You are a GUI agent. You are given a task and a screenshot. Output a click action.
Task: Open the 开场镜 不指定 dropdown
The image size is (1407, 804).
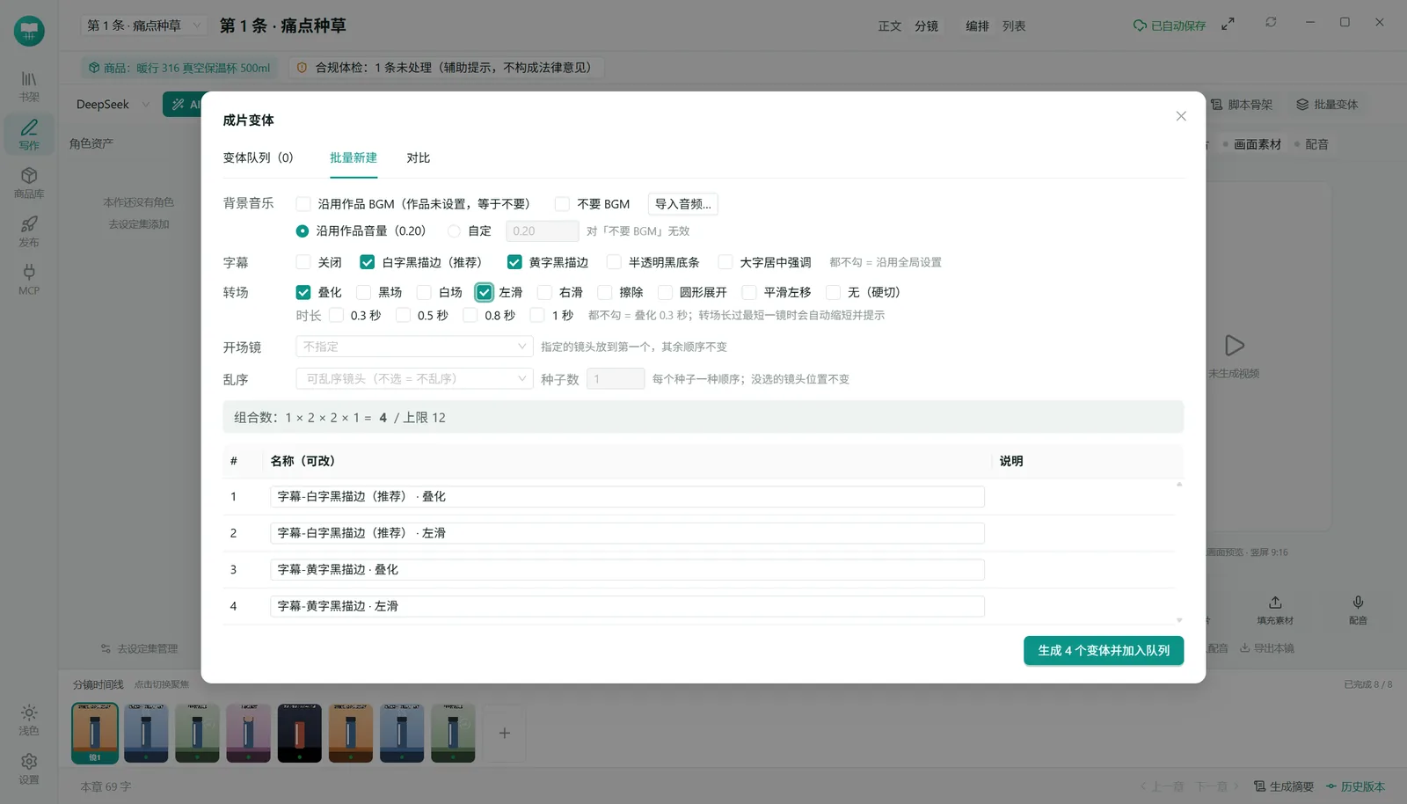[x=414, y=347]
